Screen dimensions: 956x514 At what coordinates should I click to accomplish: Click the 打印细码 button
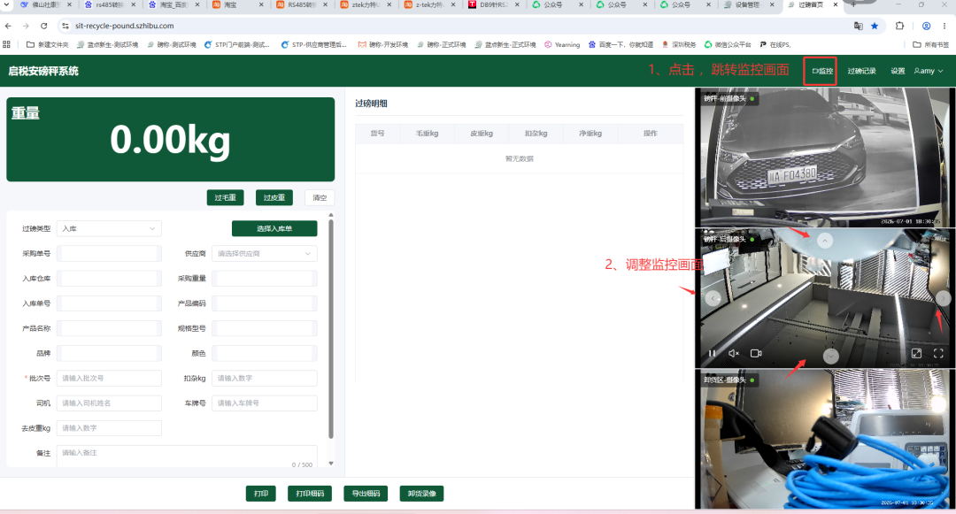(x=310, y=494)
